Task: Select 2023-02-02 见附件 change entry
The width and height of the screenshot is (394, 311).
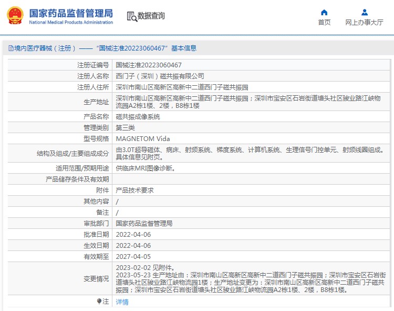Action: (145, 268)
